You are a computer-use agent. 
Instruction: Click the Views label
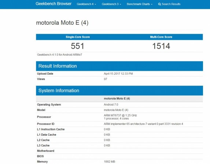(x=41, y=79)
